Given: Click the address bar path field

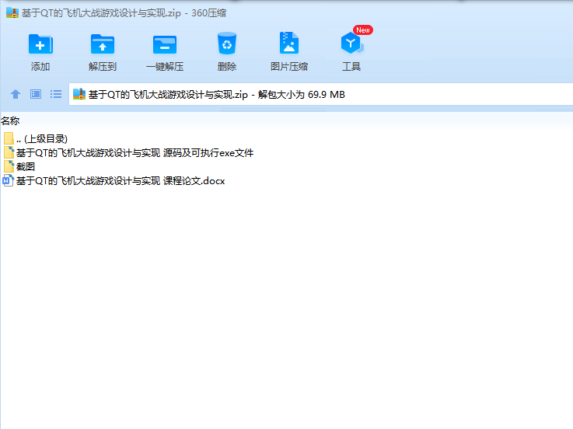Looking at the screenshot, I should click(x=320, y=94).
